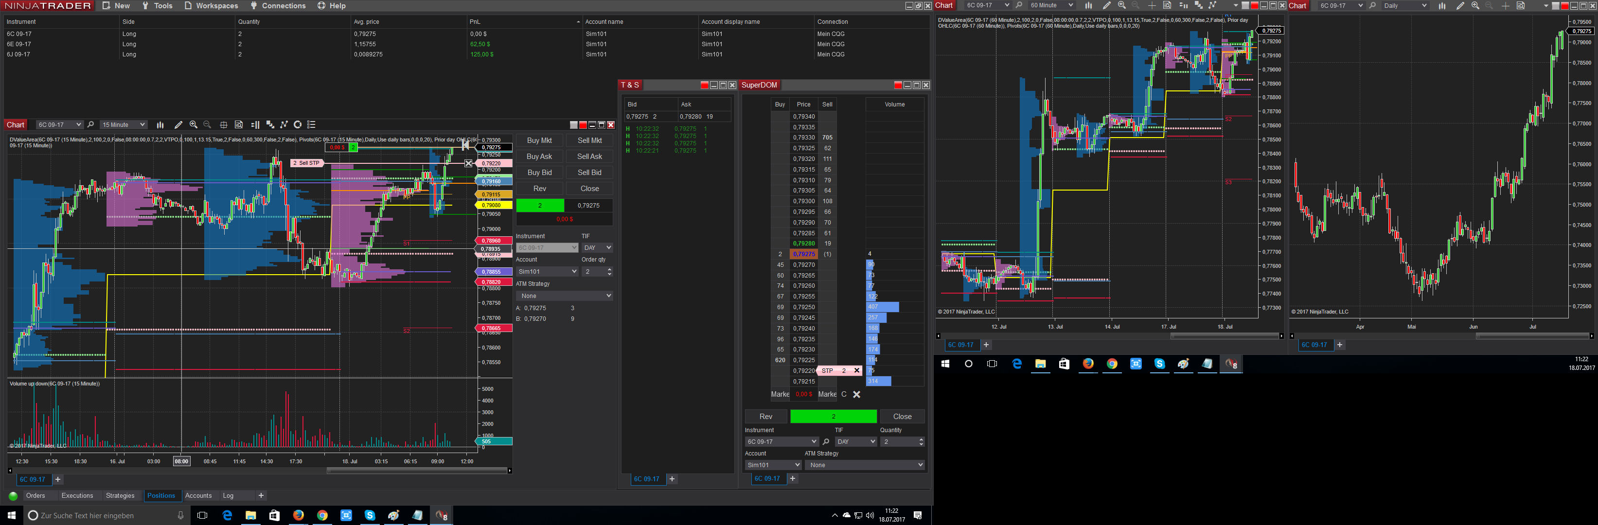Open Skype from the left taskbar

pyautogui.click(x=370, y=516)
